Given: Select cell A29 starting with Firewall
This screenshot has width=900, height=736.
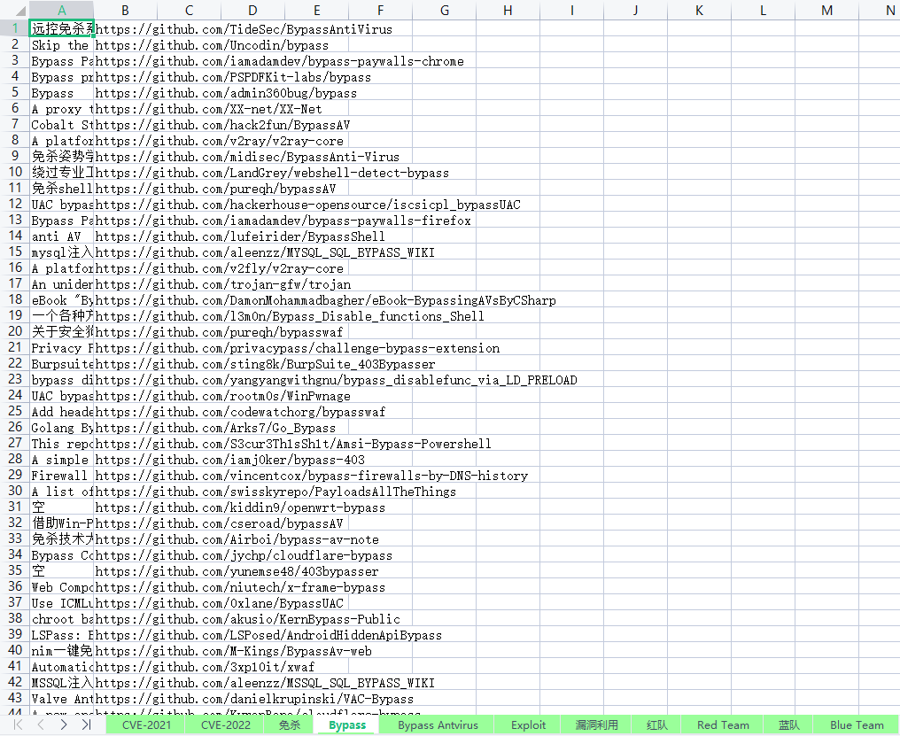Looking at the screenshot, I should click(61, 476).
